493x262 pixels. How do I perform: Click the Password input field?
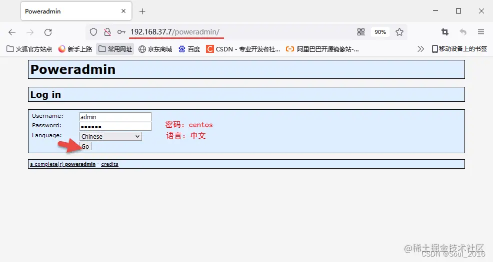pyautogui.click(x=115, y=126)
